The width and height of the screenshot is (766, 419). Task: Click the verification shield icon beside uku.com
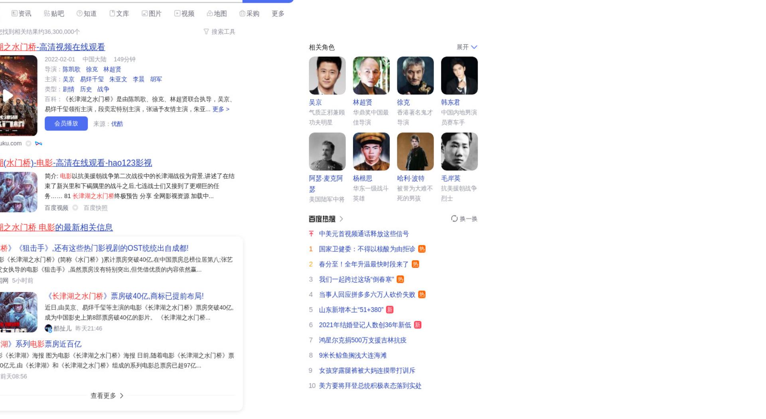28,144
